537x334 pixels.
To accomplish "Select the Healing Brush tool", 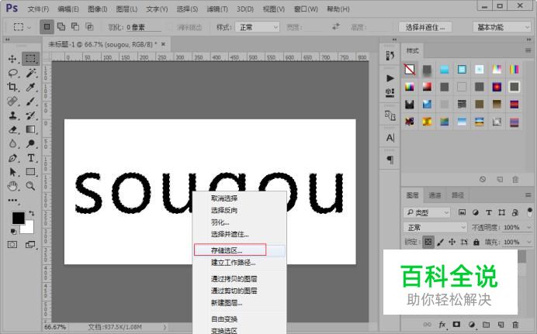I will (12, 102).
